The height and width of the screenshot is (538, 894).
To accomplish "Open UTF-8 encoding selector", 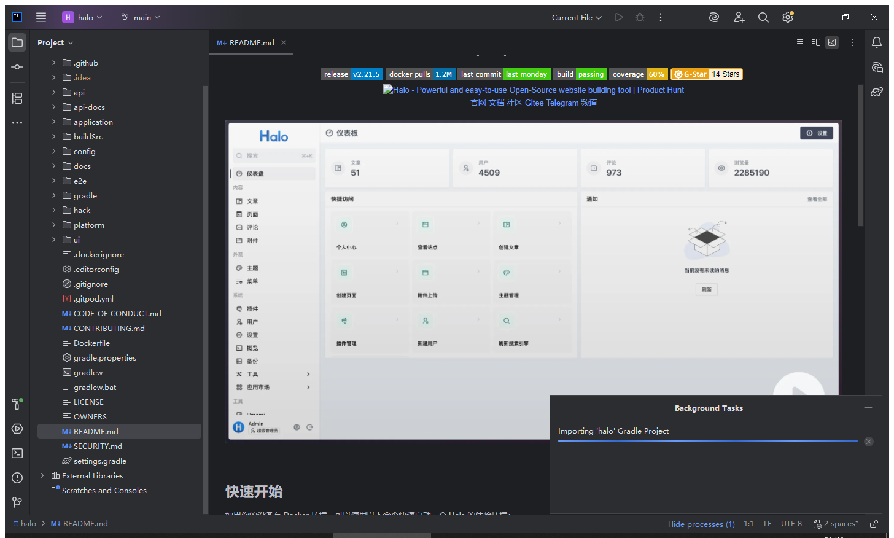I will (x=791, y=524).
